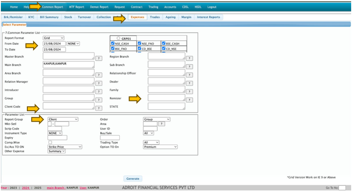
Task: Select the GRP01 radio button
Action: [x=118, y=38]
